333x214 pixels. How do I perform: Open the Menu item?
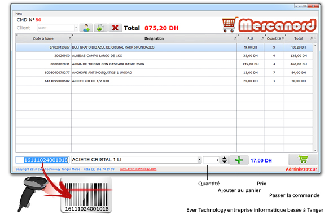tap(19, 14)
